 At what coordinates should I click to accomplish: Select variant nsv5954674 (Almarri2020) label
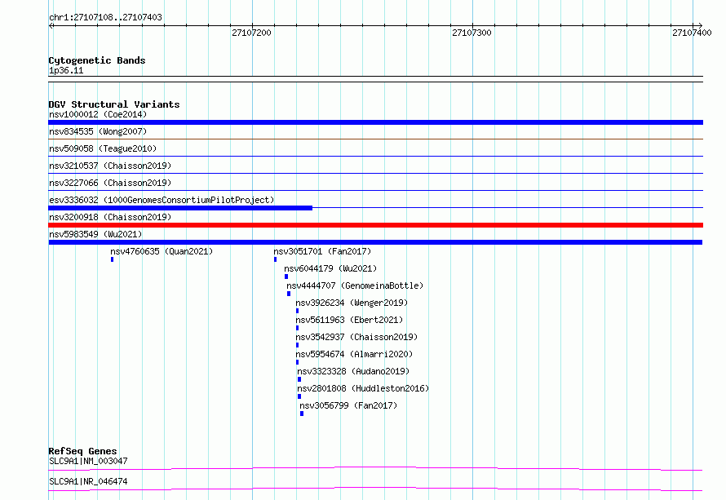point(354,354)
